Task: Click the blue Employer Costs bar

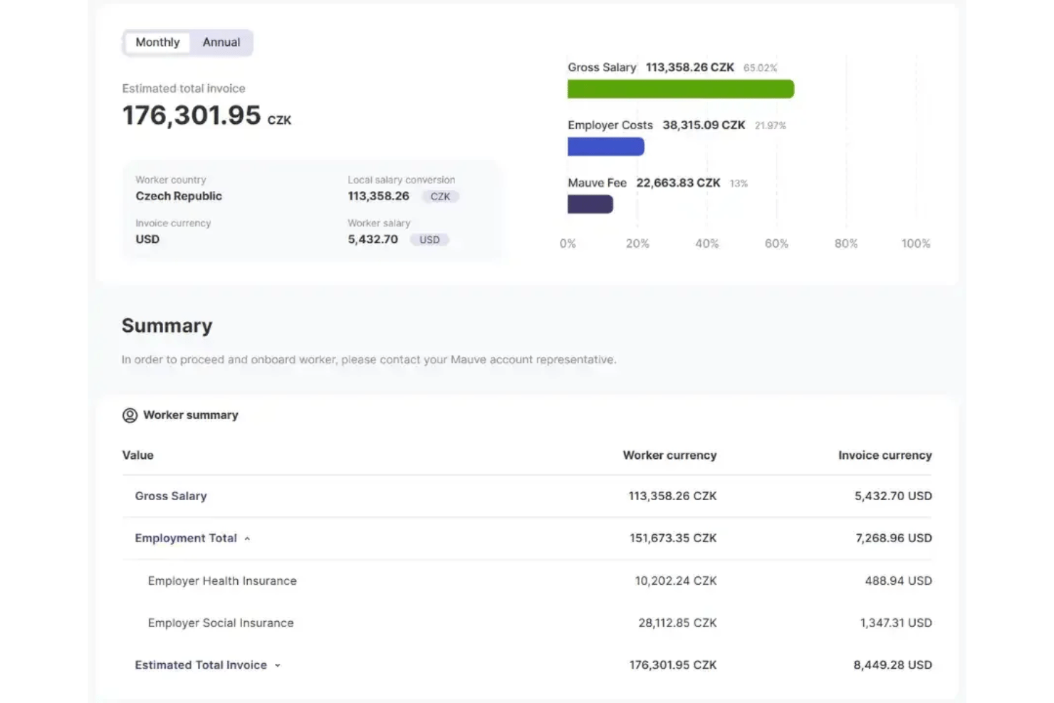Action: [606, 147]
